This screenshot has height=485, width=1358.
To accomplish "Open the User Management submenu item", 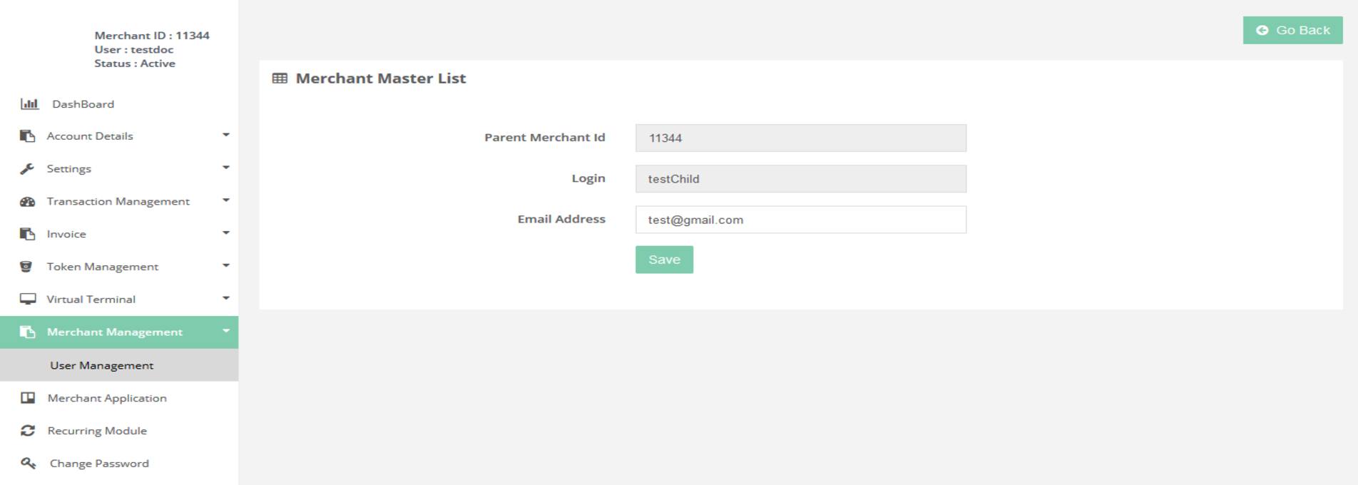I will (102, 365).
